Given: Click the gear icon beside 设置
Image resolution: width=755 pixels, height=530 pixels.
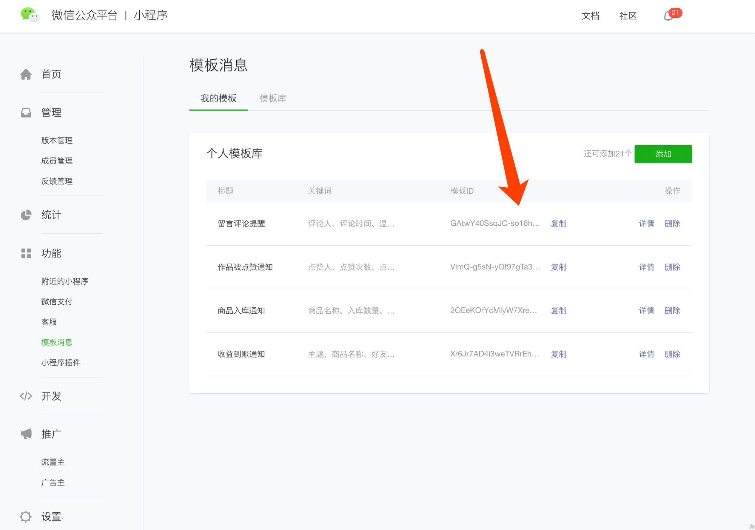Looking at the screenshot, I should [26, 516].
